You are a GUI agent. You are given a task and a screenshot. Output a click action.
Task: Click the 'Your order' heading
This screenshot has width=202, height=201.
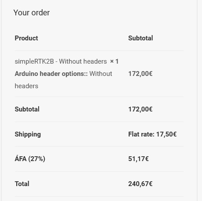pyautogui.click(x=32, y=13)
